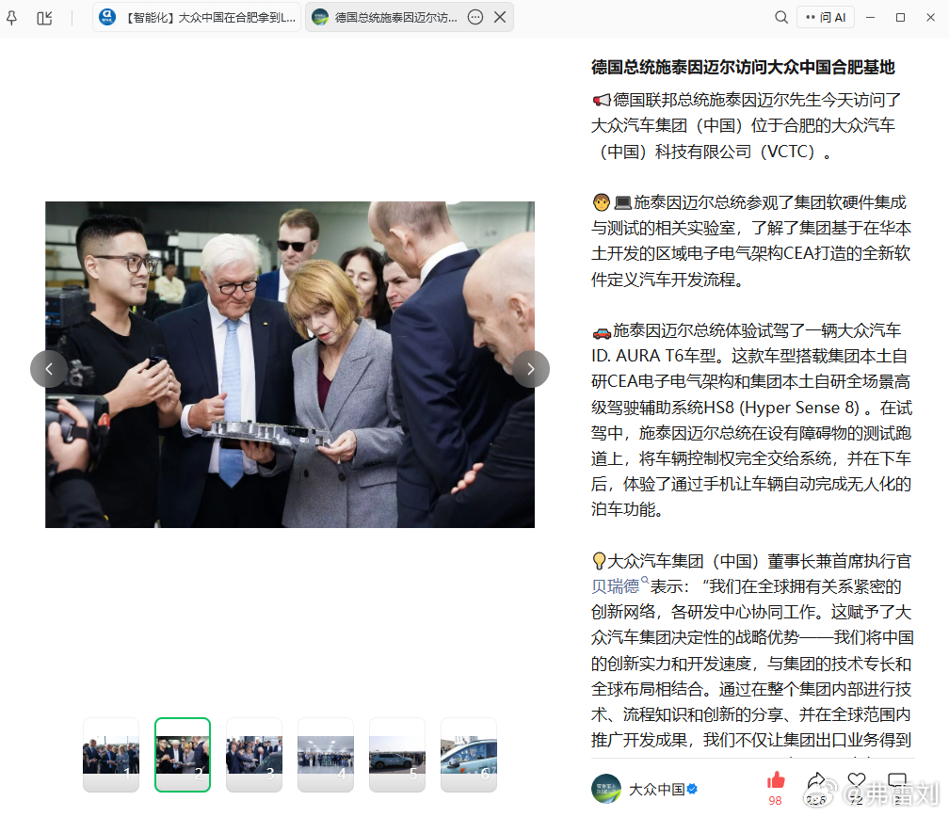
Task: Switch to the 【智能化】大众中国在合肥 tab
Action: [197, 17]
